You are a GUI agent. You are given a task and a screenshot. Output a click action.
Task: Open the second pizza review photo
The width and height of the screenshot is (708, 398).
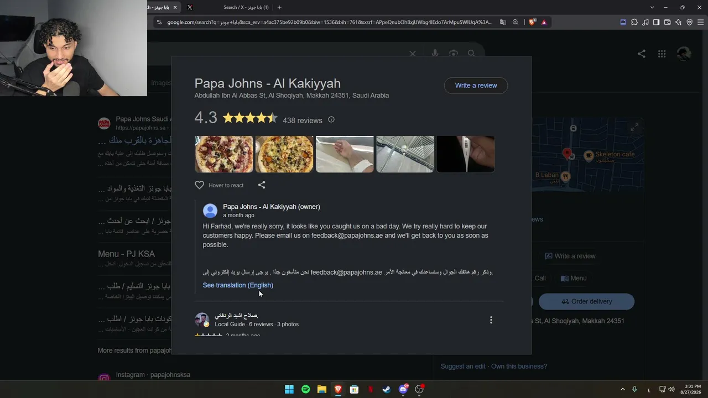point(284,154)
